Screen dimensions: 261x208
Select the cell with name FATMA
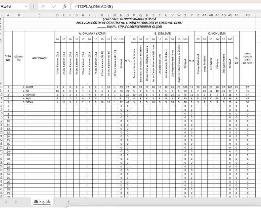tap(39, 102)
